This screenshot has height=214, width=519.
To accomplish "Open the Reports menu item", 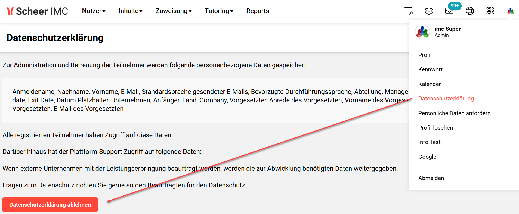I will [x=258, y=11].
